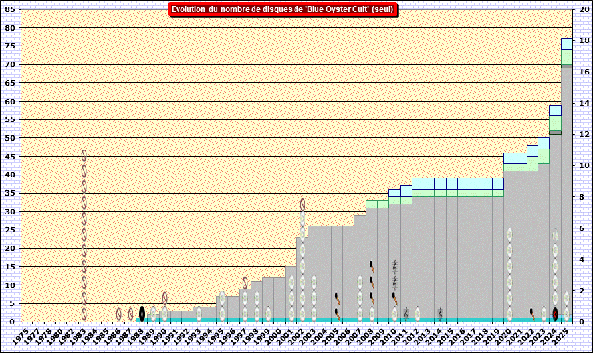Image resolution: width=593 pixels, height=353 pixels.
Task: Click the CD icon at 2012
Action: (417, 313)
